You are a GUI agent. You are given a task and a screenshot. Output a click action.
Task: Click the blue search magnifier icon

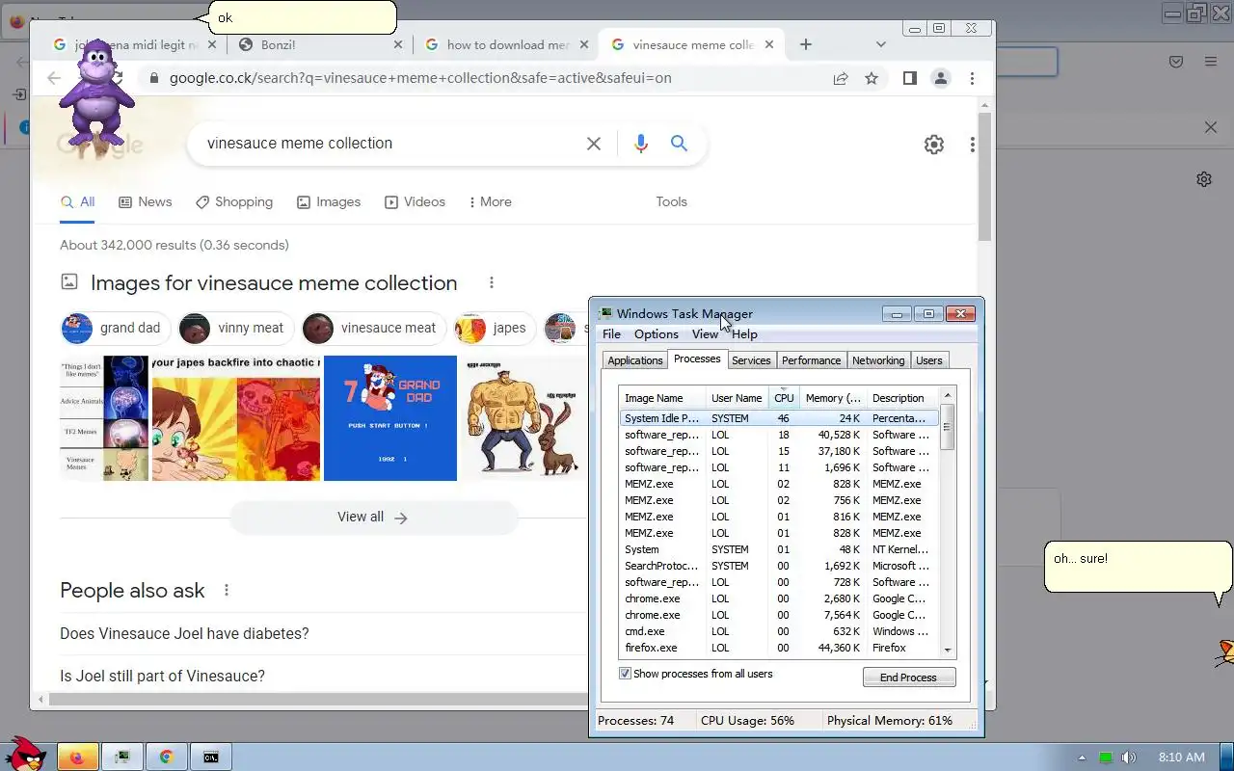[x=680, y=144]
